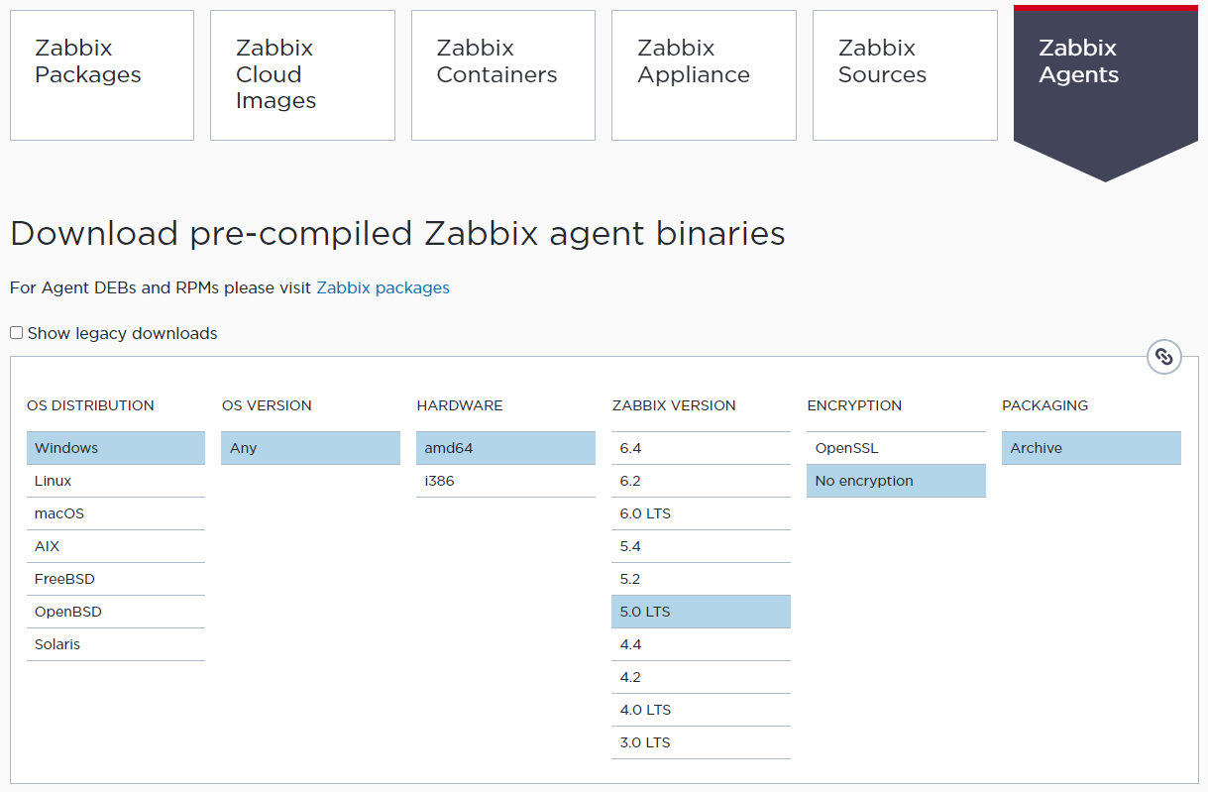
Task: Choose the 6.0 LTS Zabbix version
Action: [x=701, y=513]
